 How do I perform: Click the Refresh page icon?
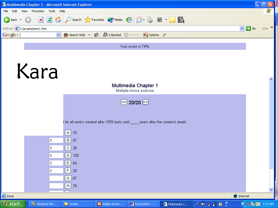(x=49, y=20)
